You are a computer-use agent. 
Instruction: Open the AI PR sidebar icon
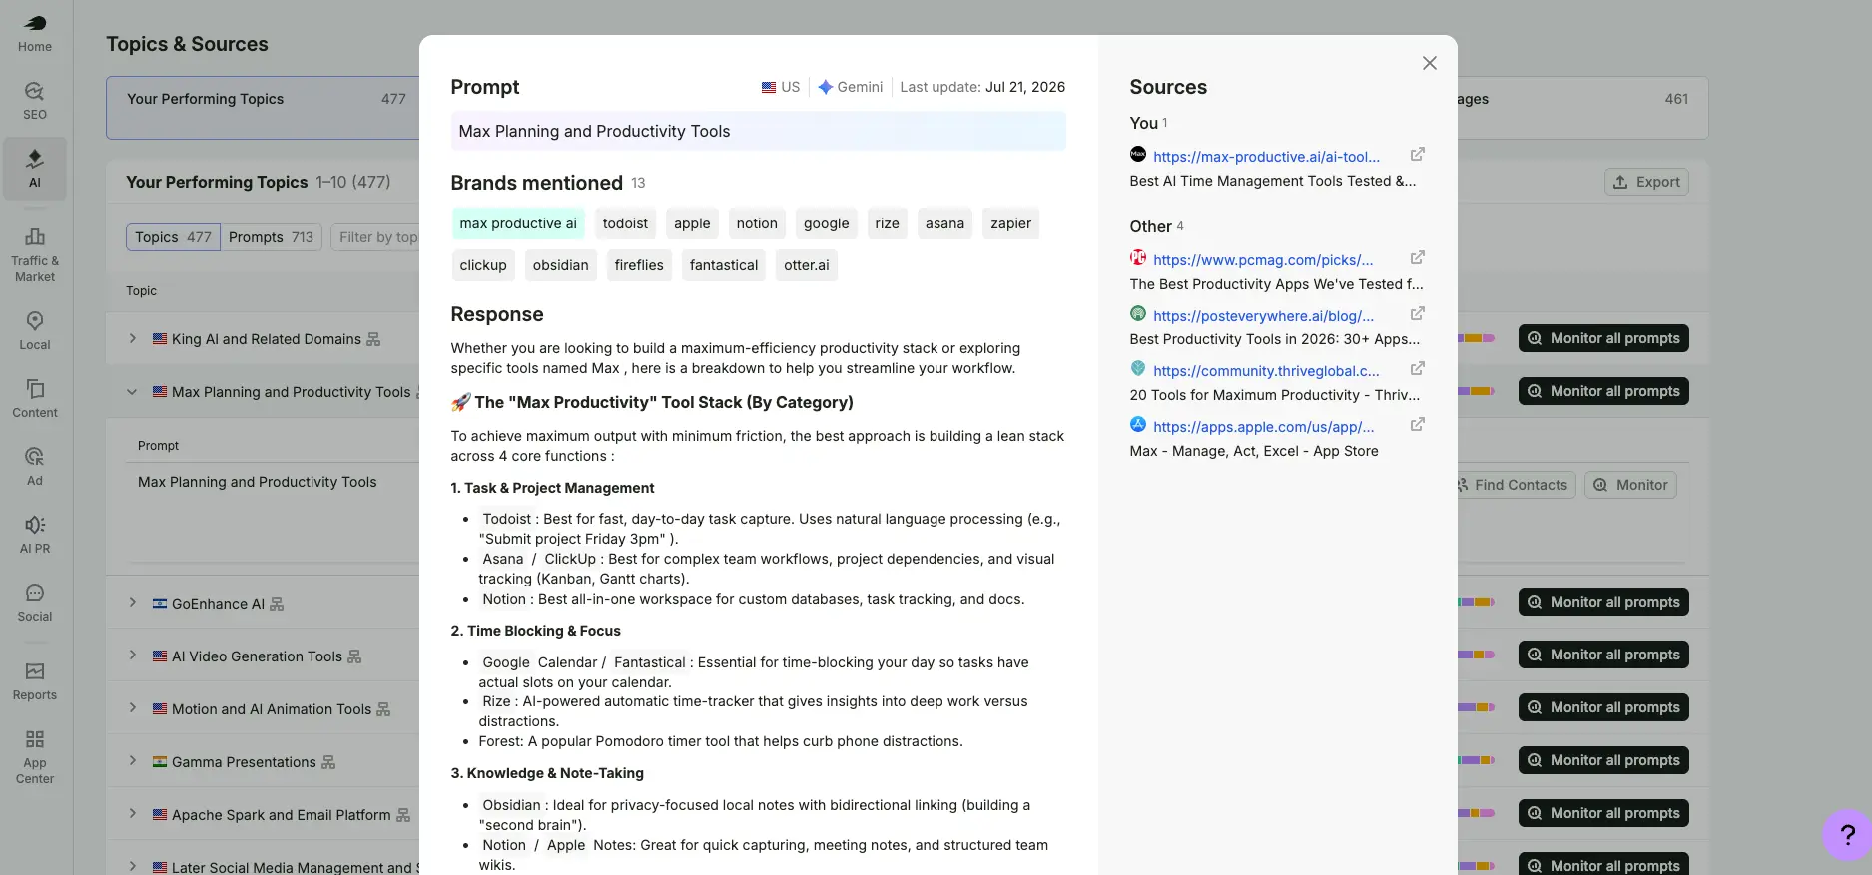point(34,534)
